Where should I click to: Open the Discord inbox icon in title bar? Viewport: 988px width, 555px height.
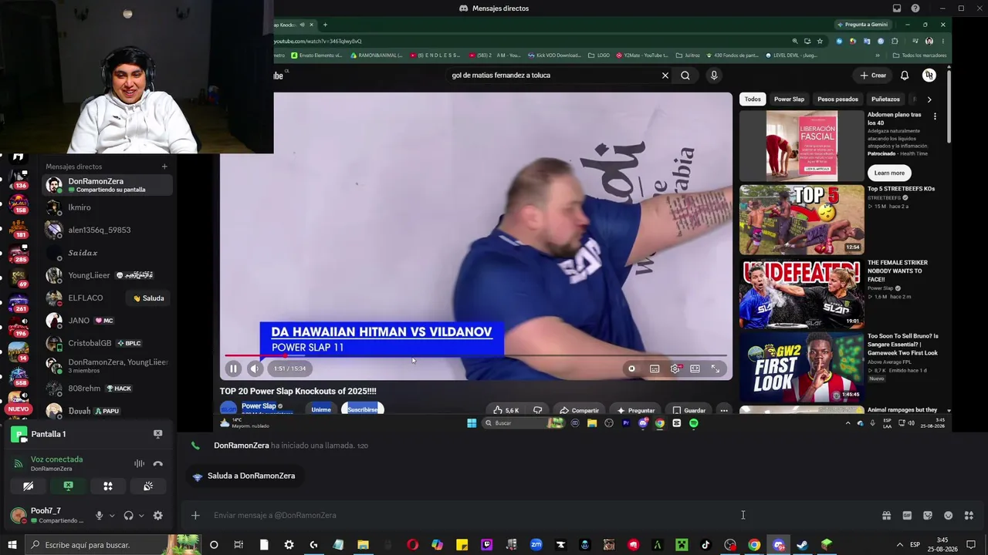(x=897, y=8)
